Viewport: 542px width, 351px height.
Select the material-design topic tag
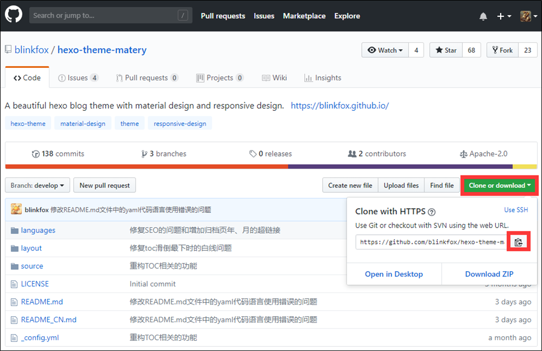click(83, 123)
